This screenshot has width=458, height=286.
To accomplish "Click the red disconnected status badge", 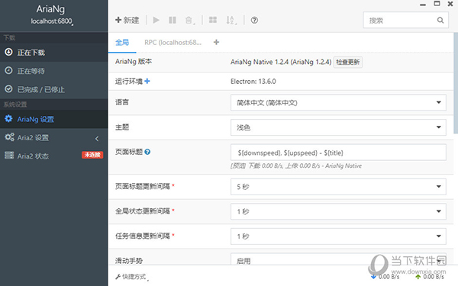I will [x=92, y=155].
